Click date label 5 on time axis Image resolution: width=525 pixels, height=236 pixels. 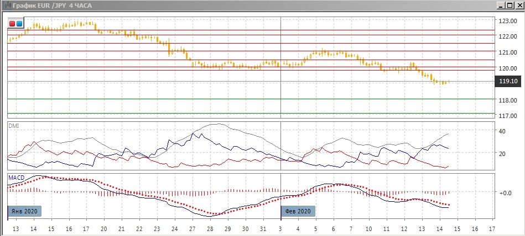(316, 229)
